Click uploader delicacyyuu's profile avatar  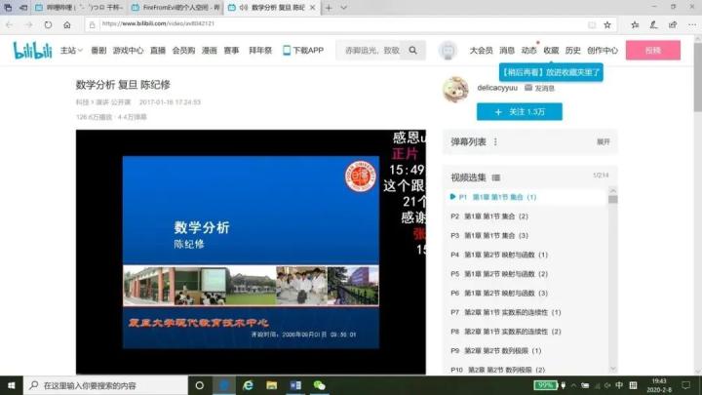coord(456,89)
